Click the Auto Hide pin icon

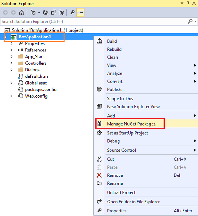point(188,3)
